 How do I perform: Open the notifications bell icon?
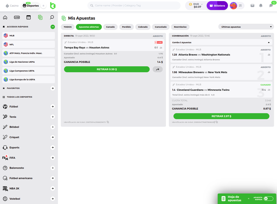pyautogui.click(x=261, y=6)
